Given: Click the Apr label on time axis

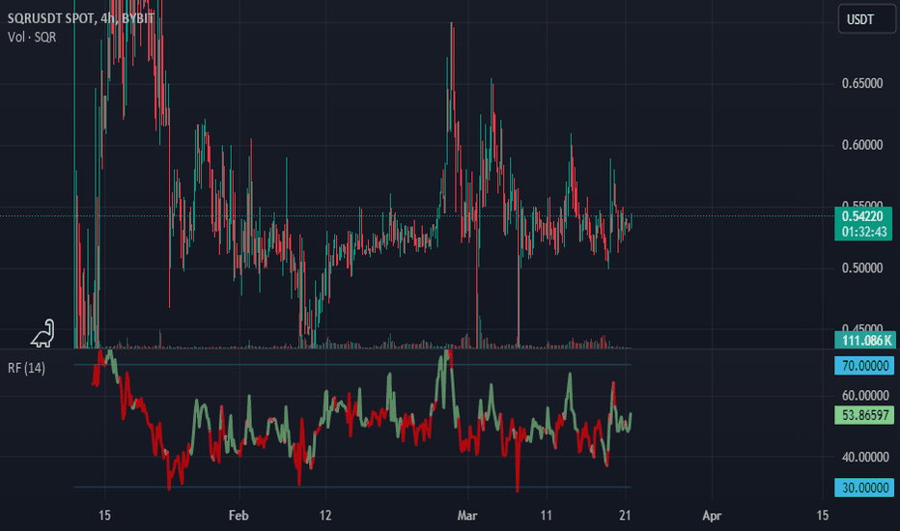Looking at the screenshot, I should coord(712,516).
